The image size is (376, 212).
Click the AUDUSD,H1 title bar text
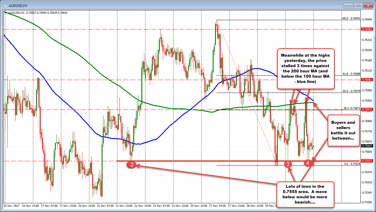point(18,5)
